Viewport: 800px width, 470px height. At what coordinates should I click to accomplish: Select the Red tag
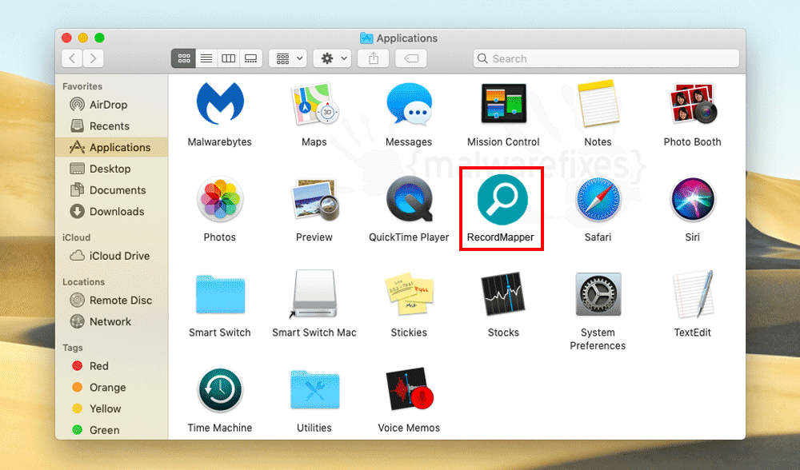[x=112, y=366]
